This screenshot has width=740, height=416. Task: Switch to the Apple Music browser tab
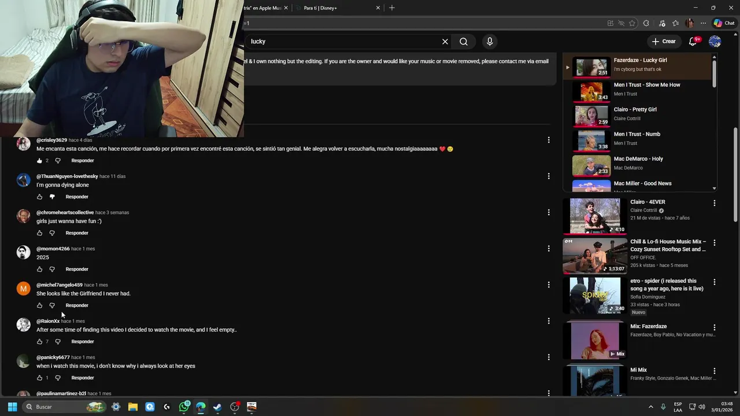click(263, 8)
